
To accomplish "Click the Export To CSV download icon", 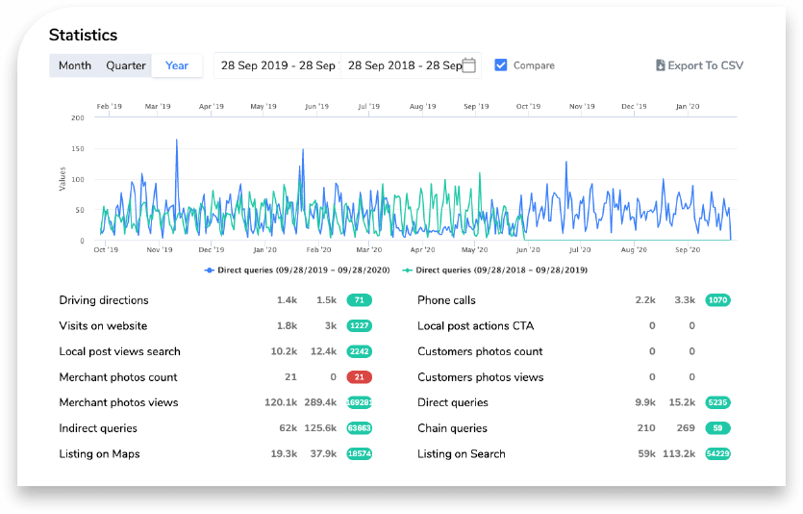I will point(660,65).
